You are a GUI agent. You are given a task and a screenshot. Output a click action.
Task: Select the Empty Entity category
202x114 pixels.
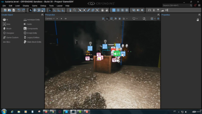[30, 33]
